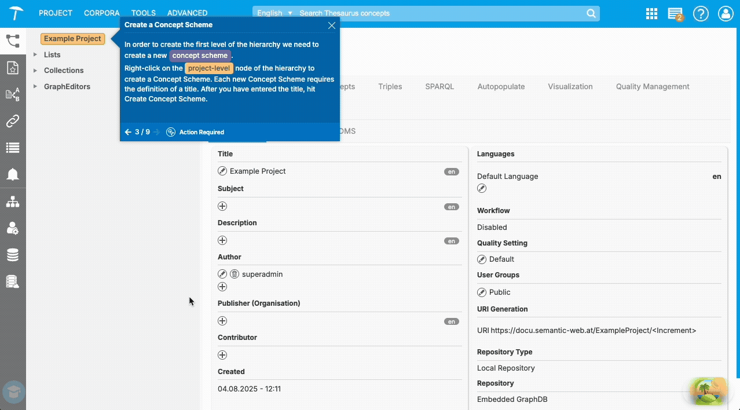Select the URI link tool in the sidebar

pos(13,121)
